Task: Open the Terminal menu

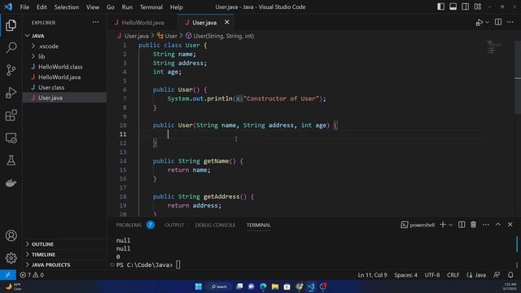Action: [x=151, y=7]
